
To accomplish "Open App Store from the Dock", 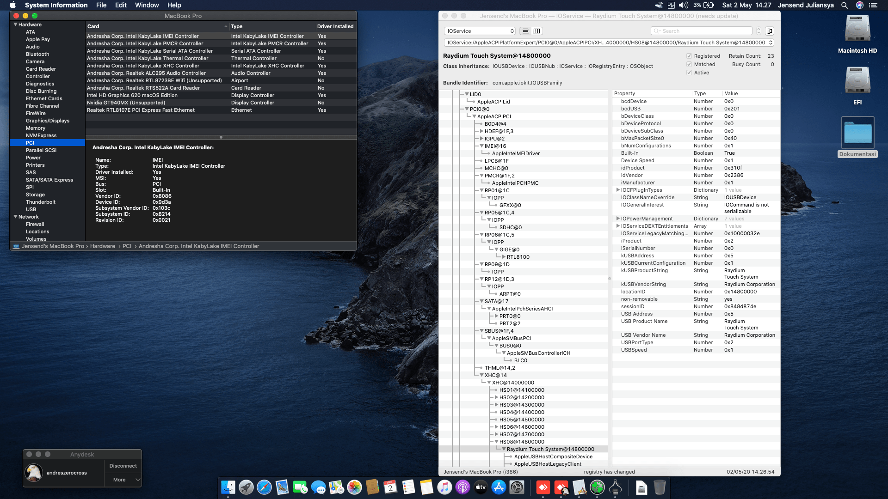I will tap(499, 487).
